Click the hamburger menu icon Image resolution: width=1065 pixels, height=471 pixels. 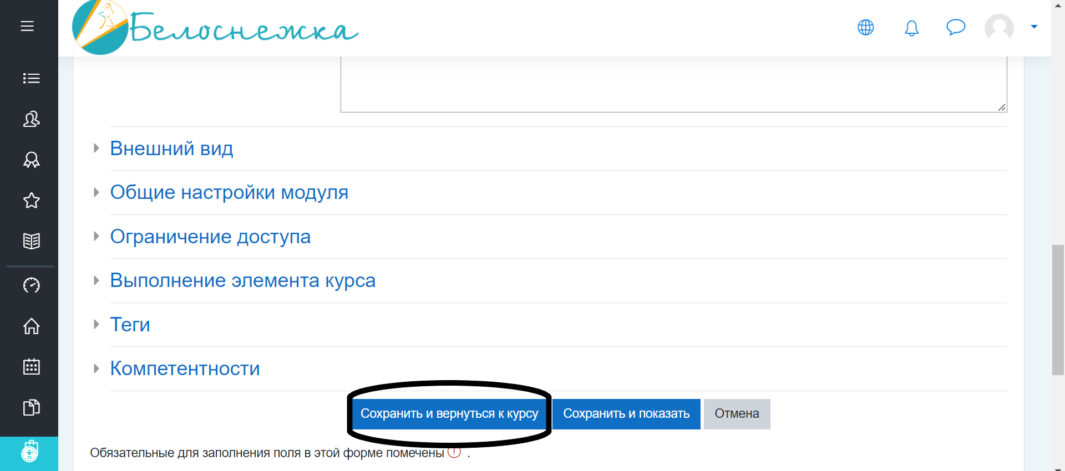click(x=27, y=26)
